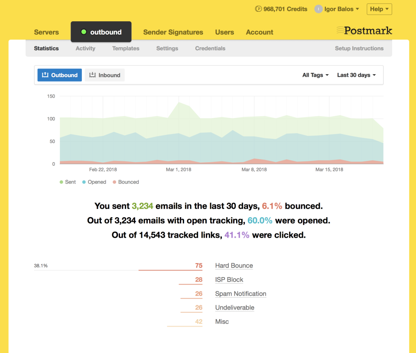Select the Outbound chart icon
416x353 pixels.
[46, 75]
